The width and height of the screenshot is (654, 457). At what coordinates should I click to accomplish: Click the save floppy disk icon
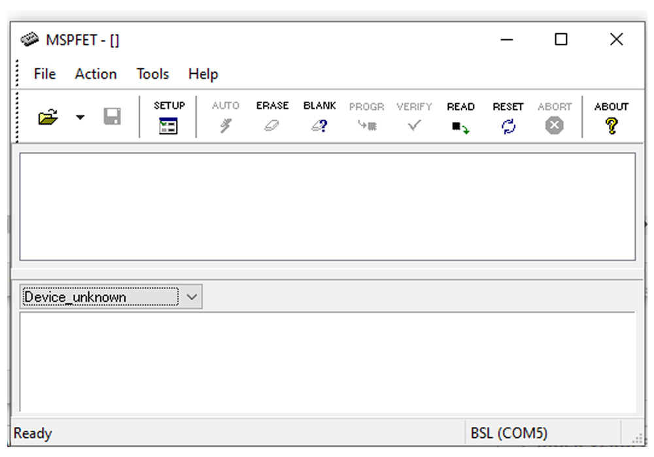112,117
